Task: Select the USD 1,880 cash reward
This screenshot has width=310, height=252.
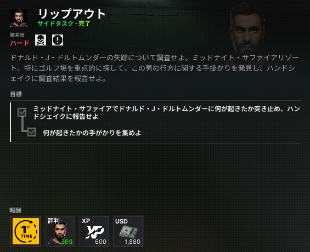Action: point(128,231)
